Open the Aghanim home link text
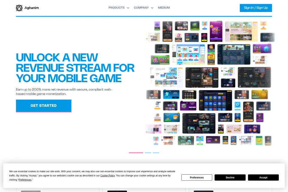The width and height of the screenshot is (288, 192). 31,8
